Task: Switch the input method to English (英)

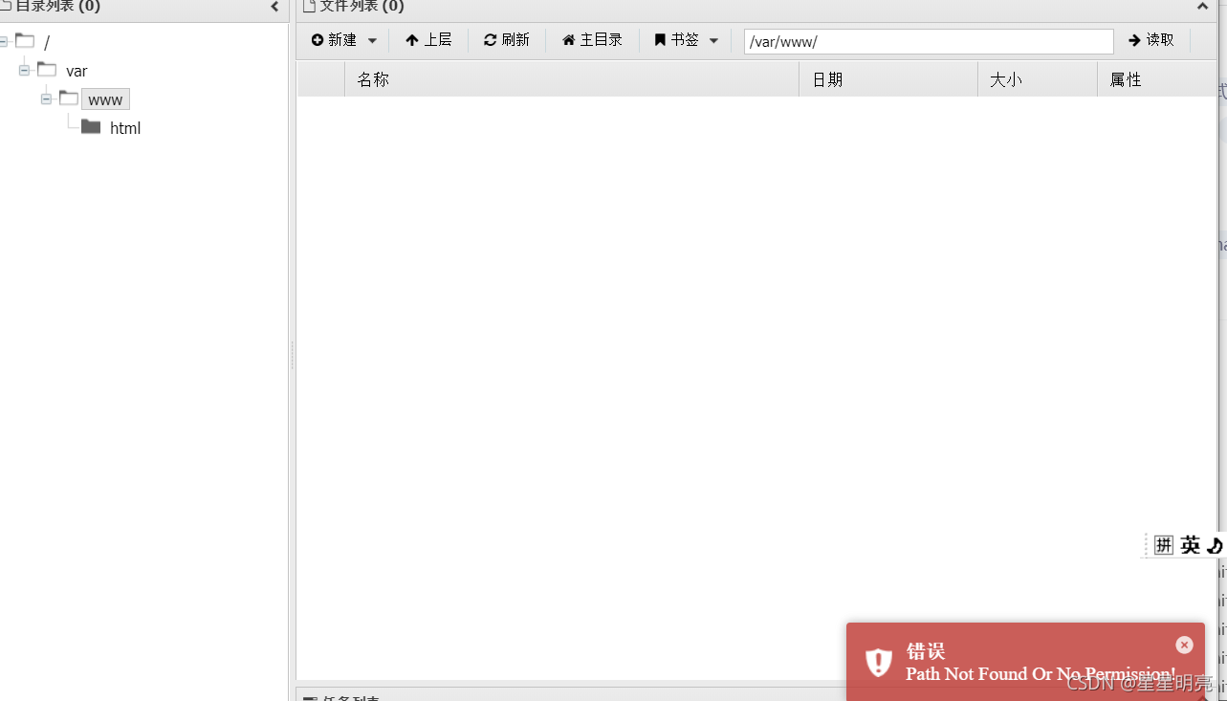Action: pyautogui.click(x=1189, y=545)
